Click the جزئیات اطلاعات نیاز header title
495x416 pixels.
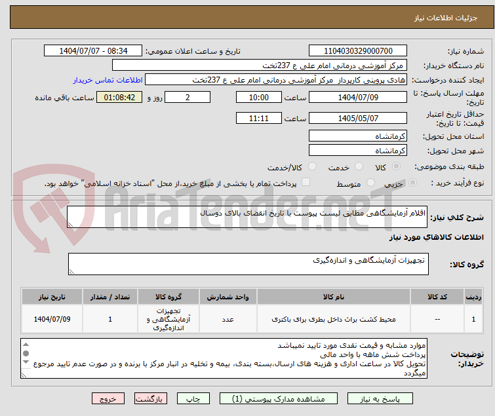[445, 18]
